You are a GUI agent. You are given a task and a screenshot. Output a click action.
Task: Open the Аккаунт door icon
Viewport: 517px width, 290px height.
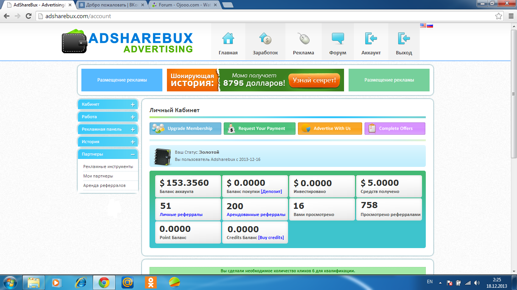click(371, 39)
